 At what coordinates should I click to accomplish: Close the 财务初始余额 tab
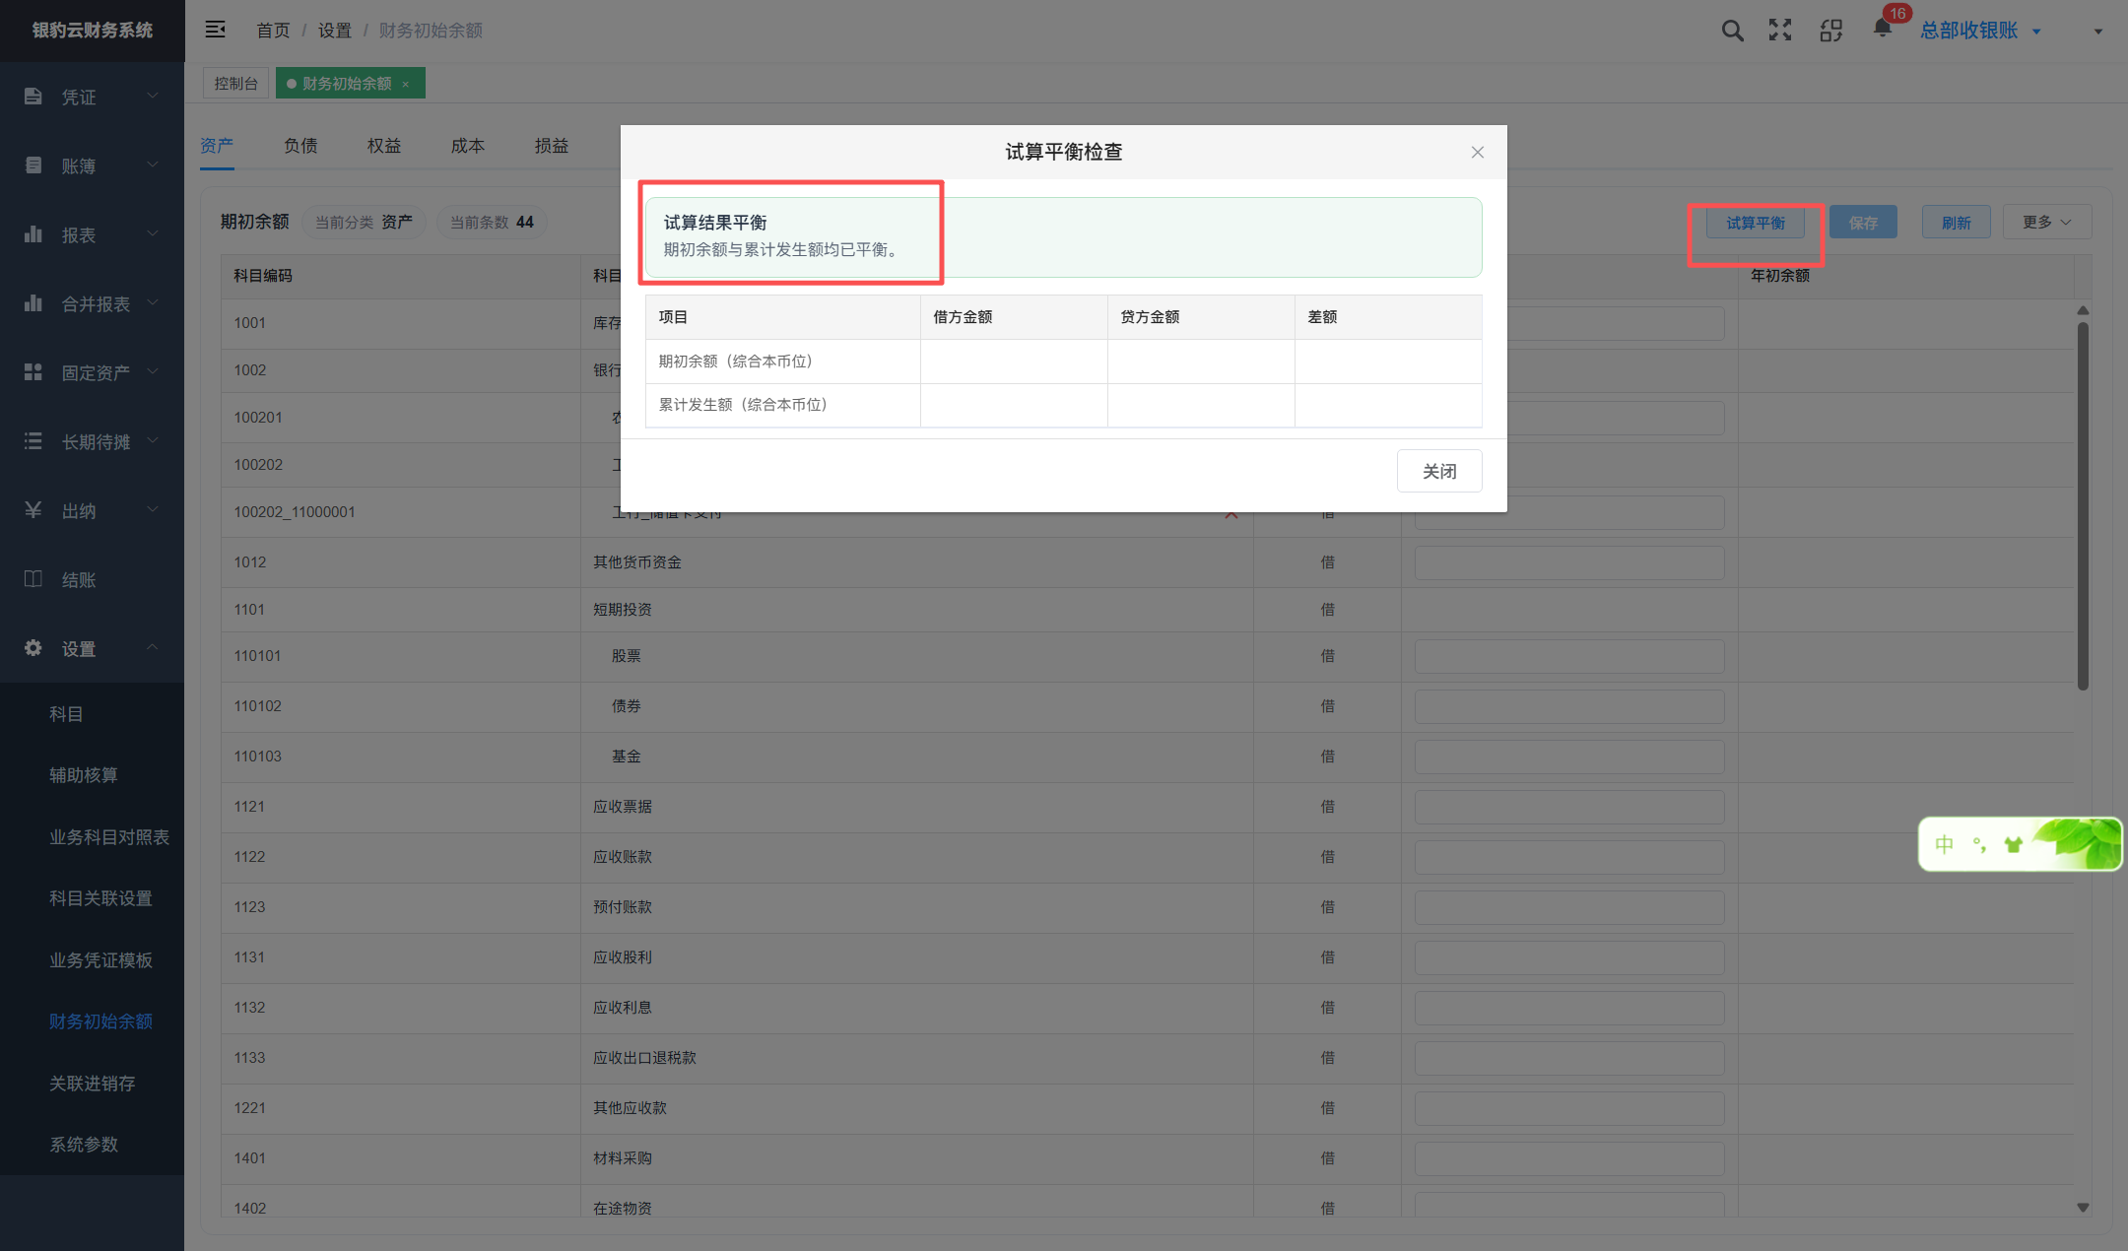pyautogui.click(x=406, y=84)
